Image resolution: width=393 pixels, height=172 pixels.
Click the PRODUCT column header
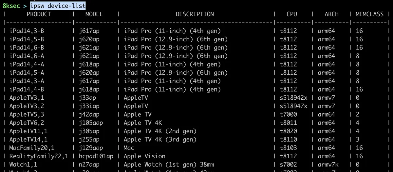click(x=39, y=14)
